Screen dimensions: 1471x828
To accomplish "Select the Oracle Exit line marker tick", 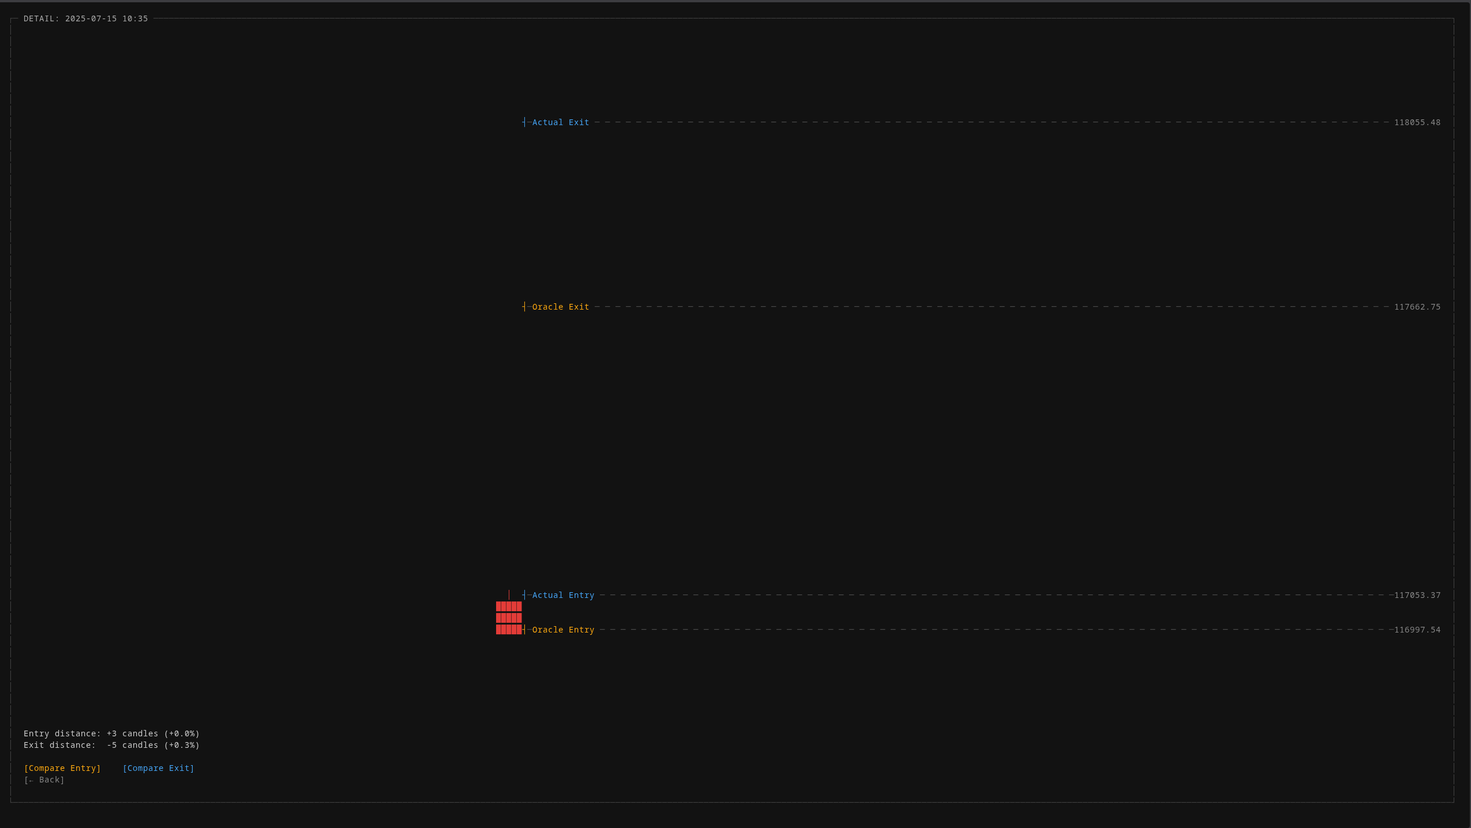I will pos(524,306).
